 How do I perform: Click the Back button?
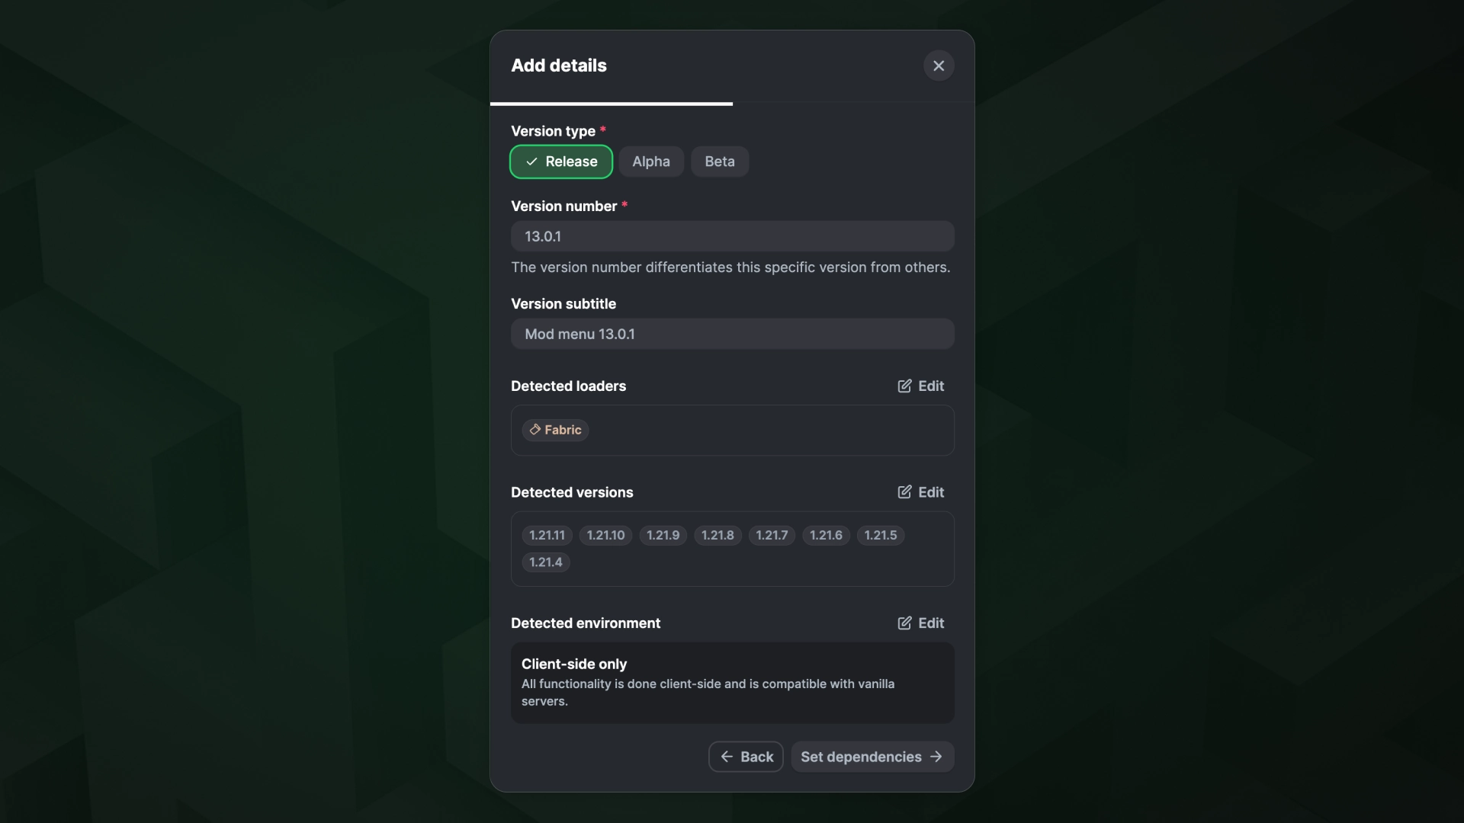[745, 757]
